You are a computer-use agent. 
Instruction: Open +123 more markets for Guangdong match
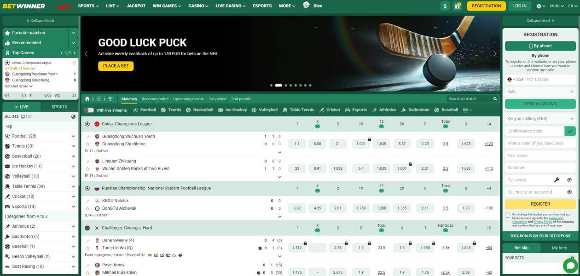(489, 144)
